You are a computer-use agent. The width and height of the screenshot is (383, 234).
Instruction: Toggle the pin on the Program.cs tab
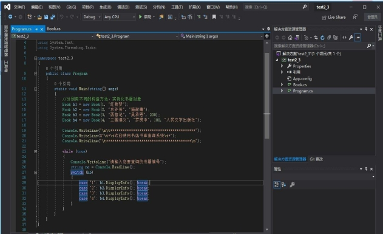pyautogui.click(x=36, y=29)
